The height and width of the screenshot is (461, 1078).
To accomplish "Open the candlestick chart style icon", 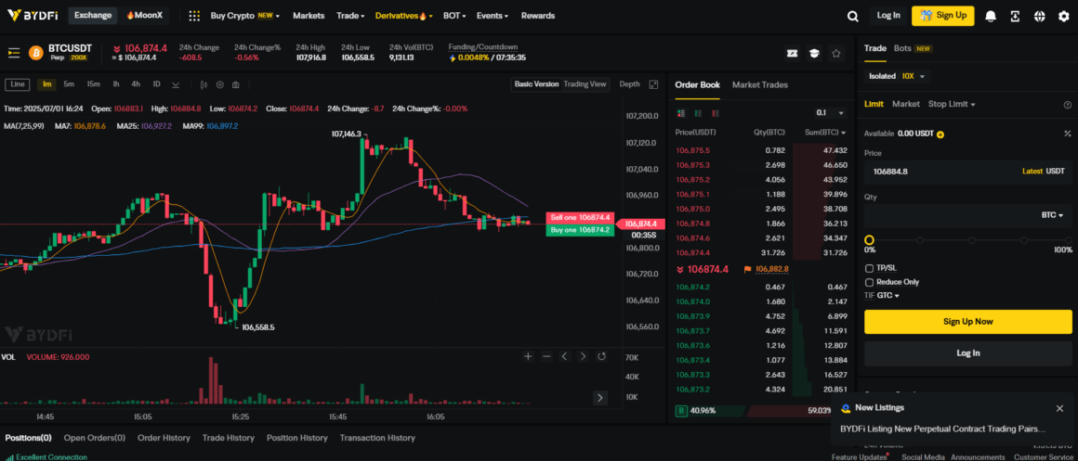I will [204, 84].
